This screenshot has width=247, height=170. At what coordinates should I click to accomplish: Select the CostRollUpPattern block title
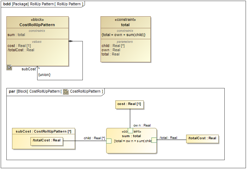click(37, 25)
